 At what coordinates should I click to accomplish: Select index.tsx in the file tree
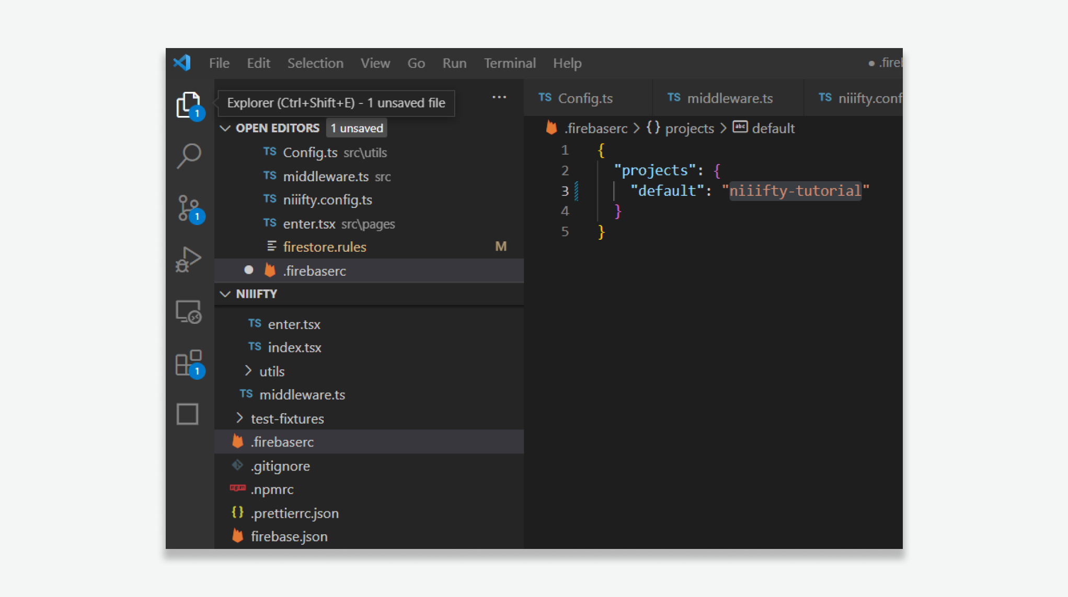click(x=369, y=347)
